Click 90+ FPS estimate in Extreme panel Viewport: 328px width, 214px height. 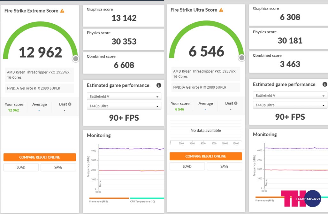(124, 118)
